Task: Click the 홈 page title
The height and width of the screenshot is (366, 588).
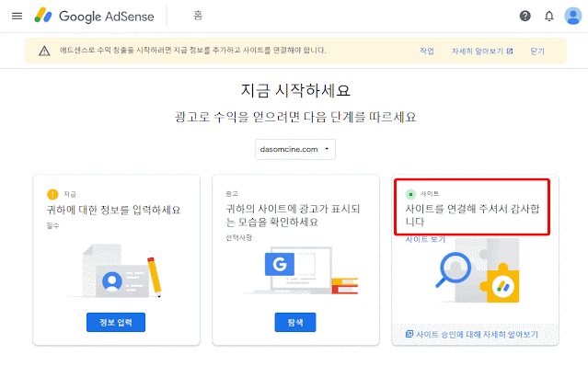Action: [198, 16]
